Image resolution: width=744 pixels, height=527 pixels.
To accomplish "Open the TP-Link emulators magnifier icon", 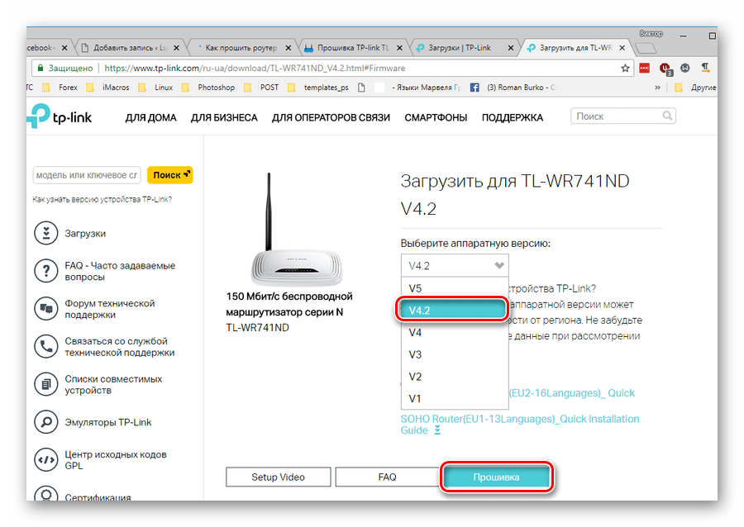I will (x=46, y=422).
